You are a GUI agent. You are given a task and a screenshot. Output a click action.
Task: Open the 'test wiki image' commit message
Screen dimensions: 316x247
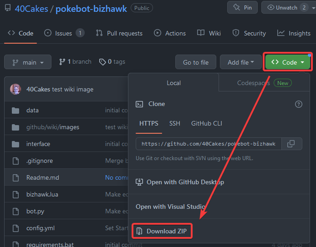(x=72, y=89)
